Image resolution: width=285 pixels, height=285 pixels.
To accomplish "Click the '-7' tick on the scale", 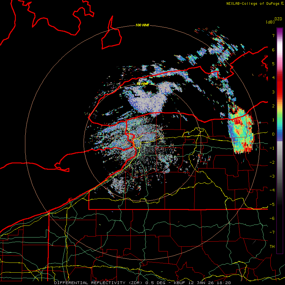I will [x=272, y=232].
